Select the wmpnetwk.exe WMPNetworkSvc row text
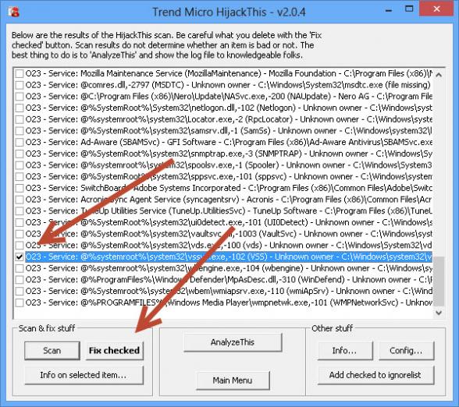Image resolution: width=459 pixels, height=407 pixels. [229, 303]
